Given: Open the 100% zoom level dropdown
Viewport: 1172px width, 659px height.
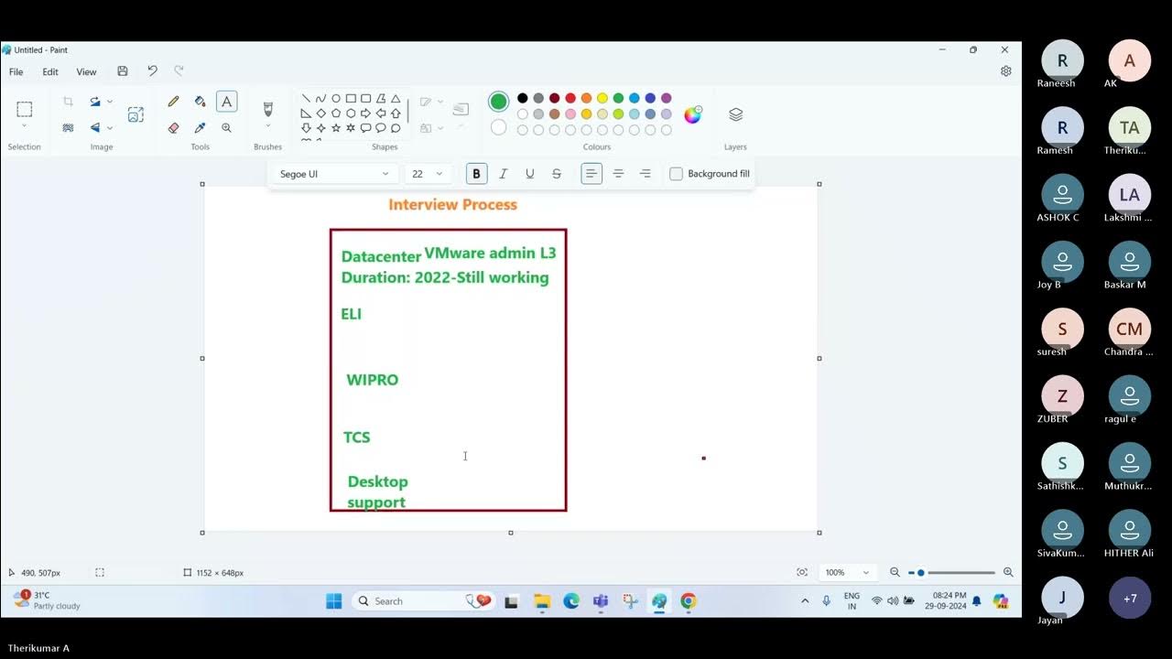Looking at the screenshot, I should pyautogui.click(x=848, y=572).
